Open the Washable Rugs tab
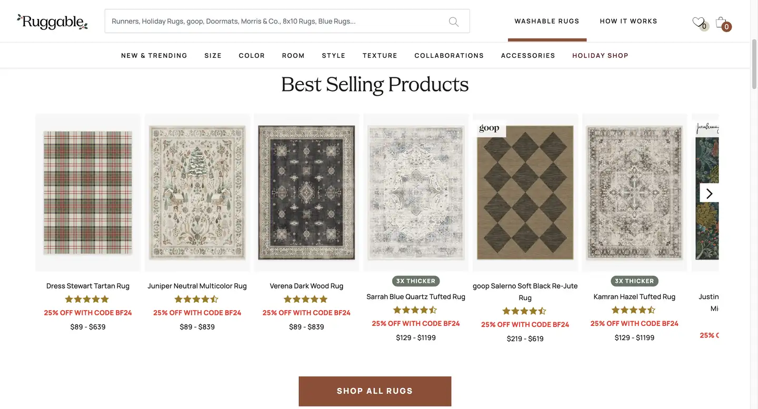758x409 pixels. point(547,22)
